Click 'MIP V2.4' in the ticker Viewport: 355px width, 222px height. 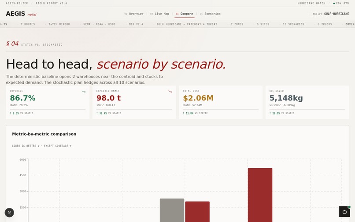tap(136, 24)
